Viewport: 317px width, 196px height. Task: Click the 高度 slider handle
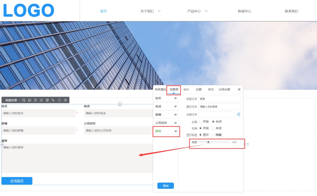208,142
